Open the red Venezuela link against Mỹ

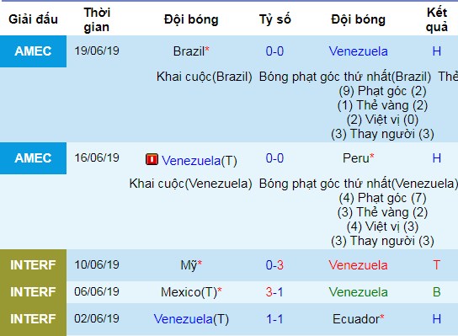[x=358, y=265]
